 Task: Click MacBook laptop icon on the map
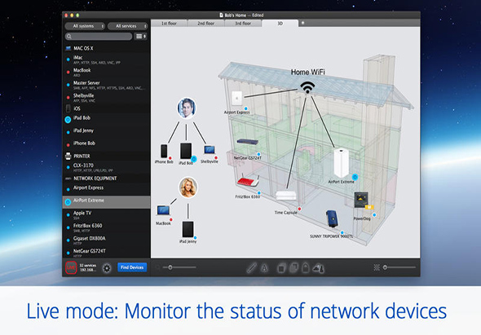164,211
